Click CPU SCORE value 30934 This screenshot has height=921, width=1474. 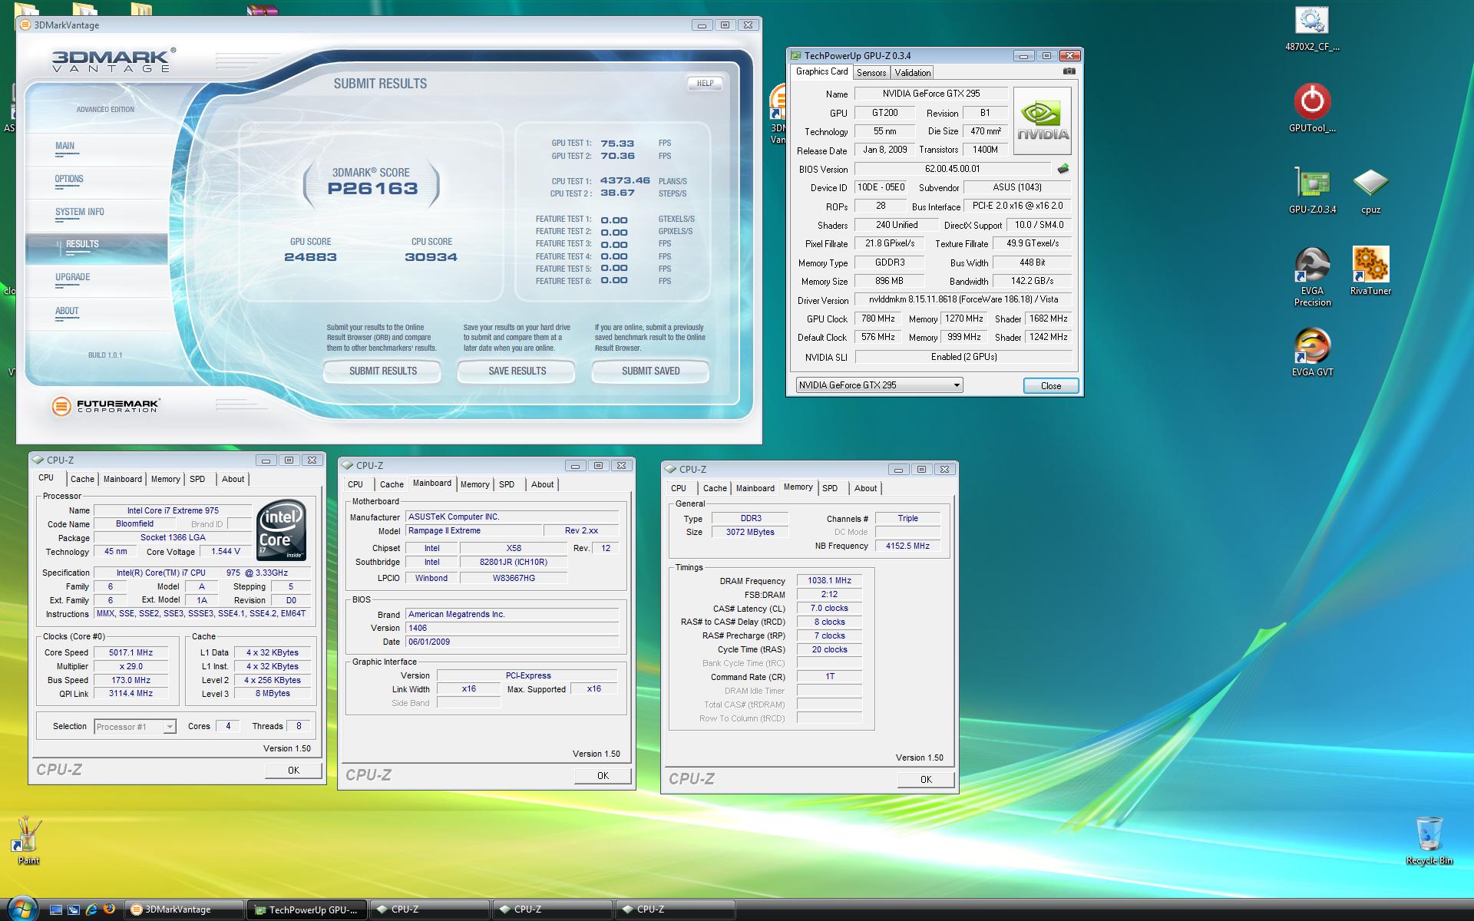431,257
